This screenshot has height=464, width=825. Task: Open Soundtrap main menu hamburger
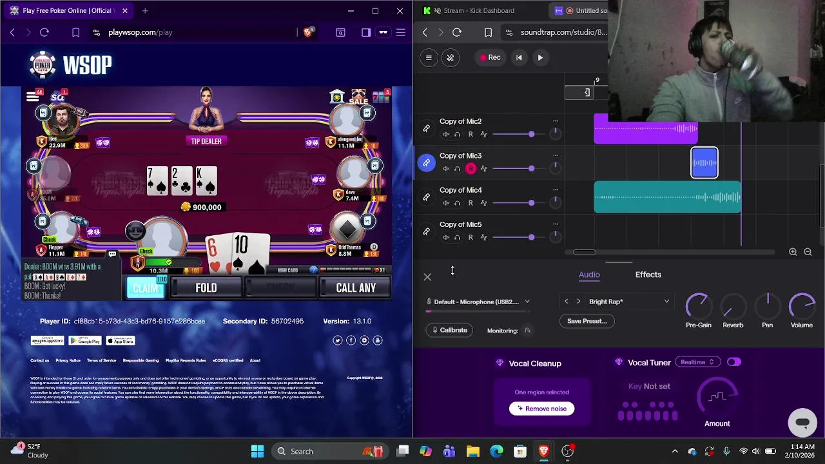429,58
